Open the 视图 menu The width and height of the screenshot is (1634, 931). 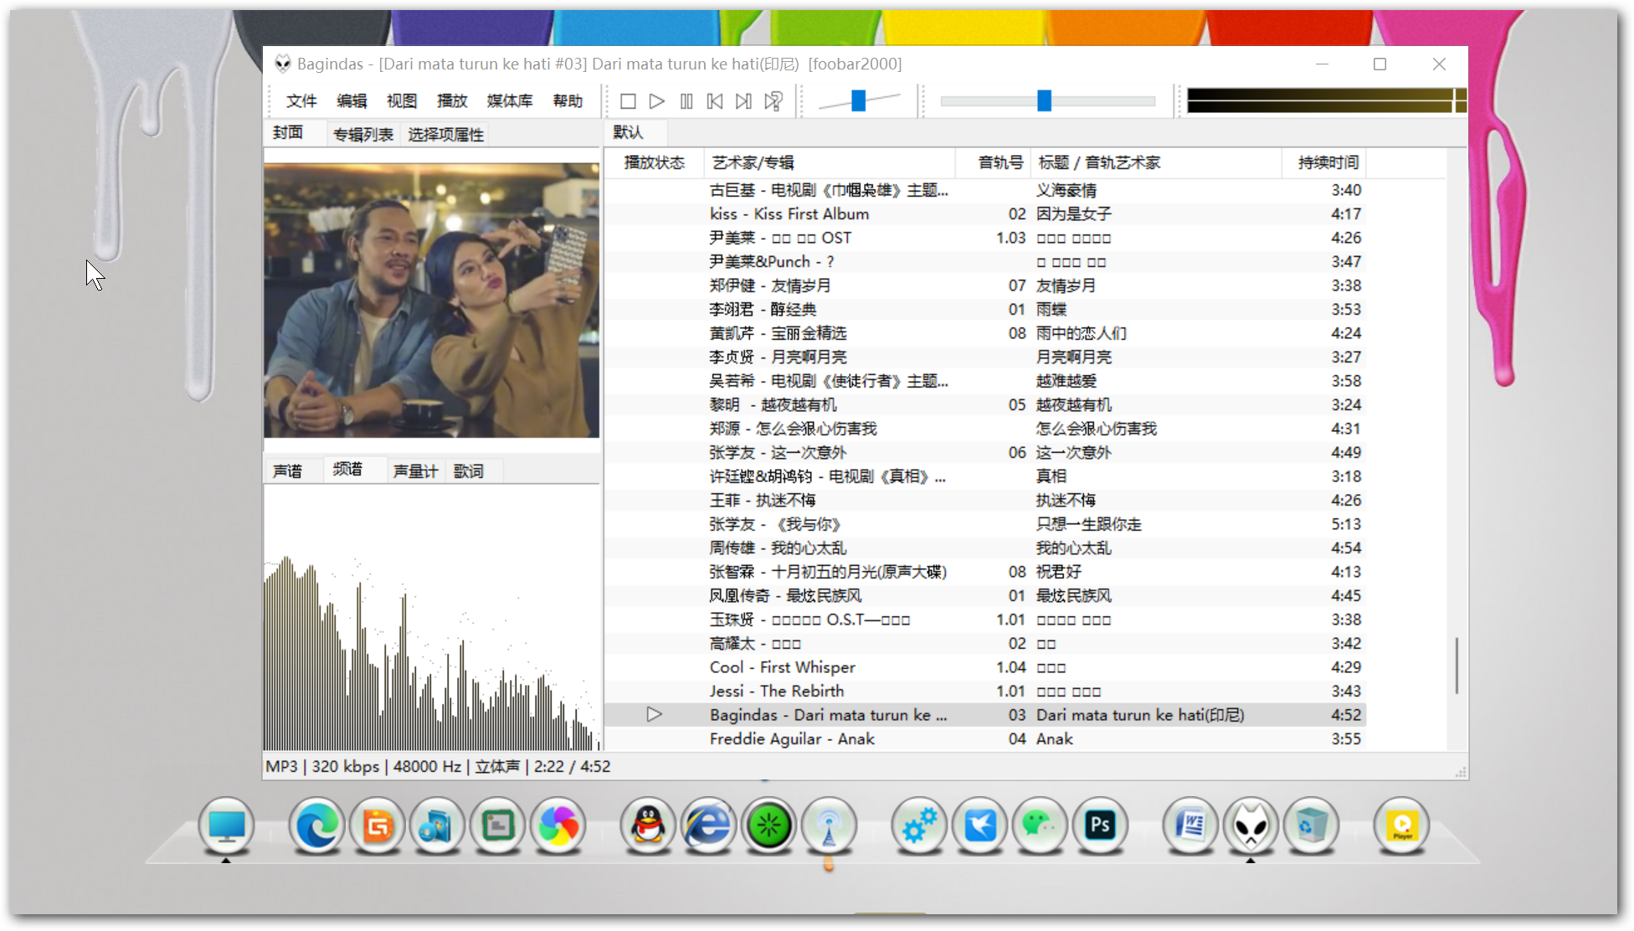coord(402,101)
